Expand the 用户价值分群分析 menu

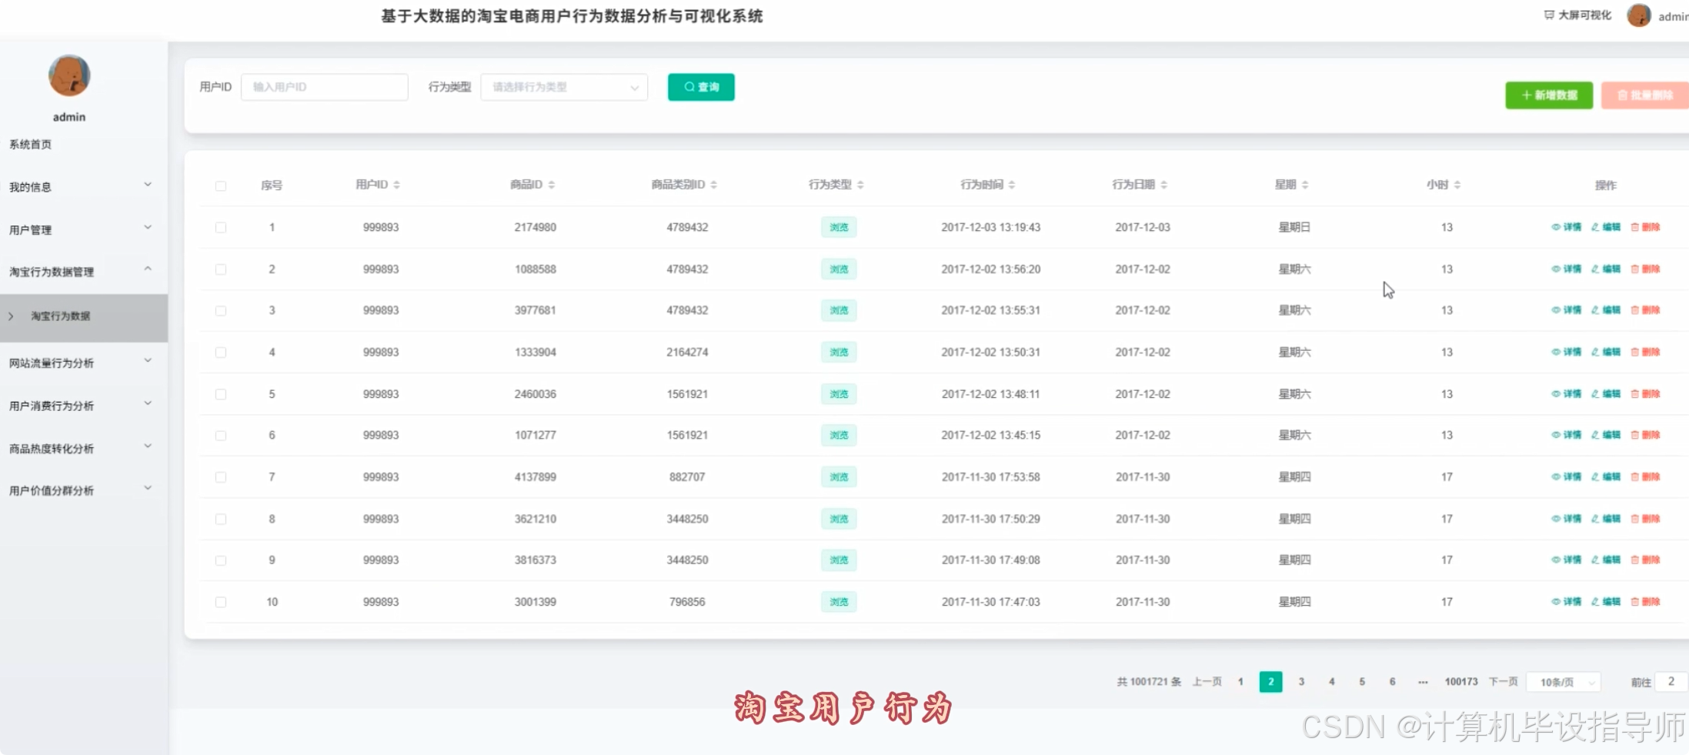(83, 490)
